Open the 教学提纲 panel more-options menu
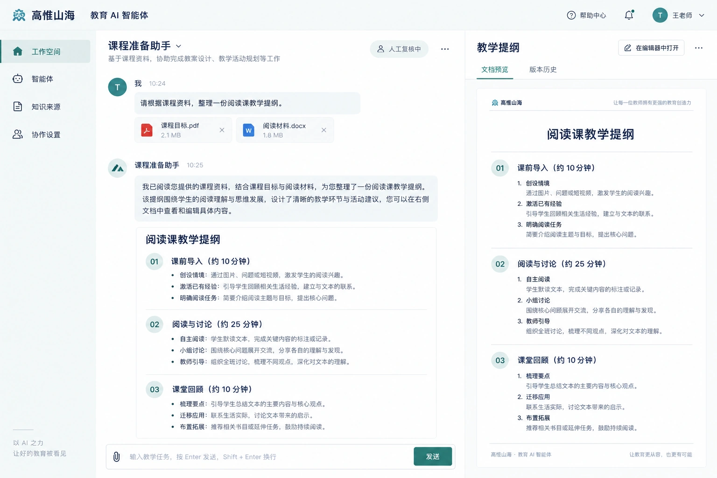The width and height of the screenshot is (717, 478). [698, 48]
